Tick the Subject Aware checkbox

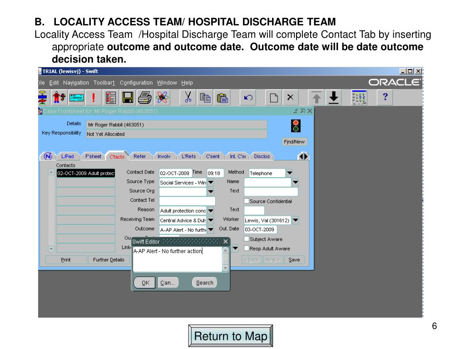pyautogui.click(x=247, y=239)
